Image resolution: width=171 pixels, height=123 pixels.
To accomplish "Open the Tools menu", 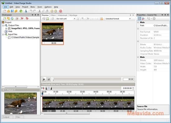I will 40,7.
